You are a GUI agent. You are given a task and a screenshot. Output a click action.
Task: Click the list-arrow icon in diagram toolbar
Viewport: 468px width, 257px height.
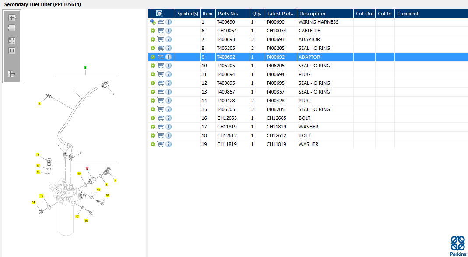tap(12, 74)
